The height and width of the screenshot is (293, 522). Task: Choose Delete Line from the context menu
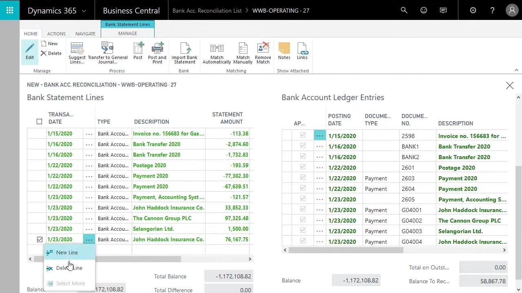69,268
